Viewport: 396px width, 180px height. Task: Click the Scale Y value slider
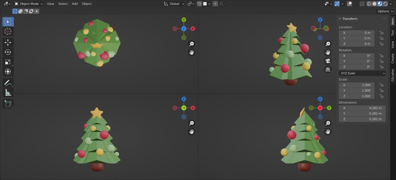click(x=357, y=91)
